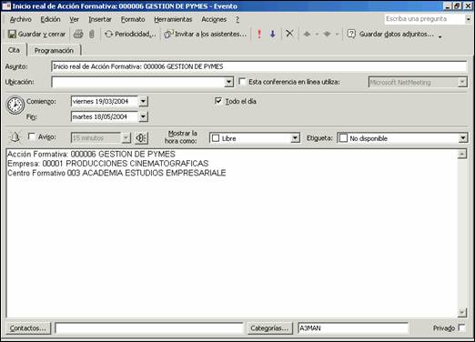
Task: Click text Empresa: 00001 PRODUCCIONES CINEMATOGRAFICAS
Action: tap(108, 164)
